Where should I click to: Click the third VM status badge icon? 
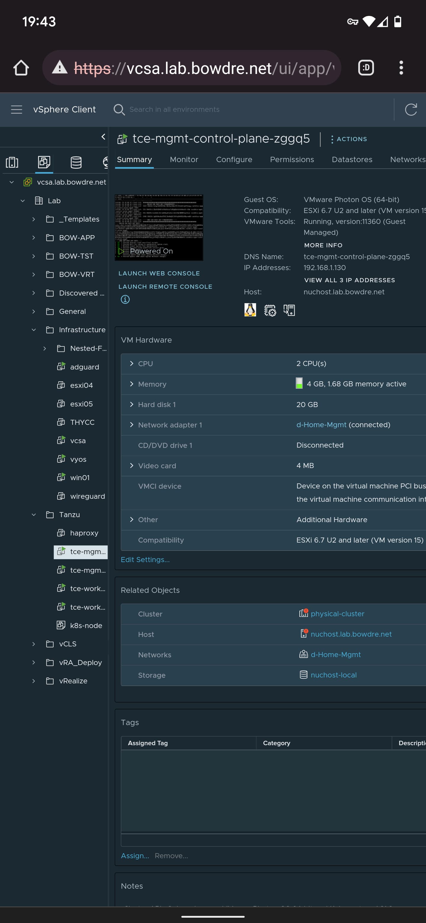point(289,310)
